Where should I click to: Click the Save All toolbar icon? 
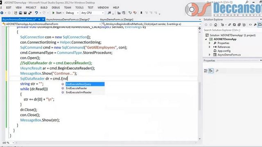[30, 13]
